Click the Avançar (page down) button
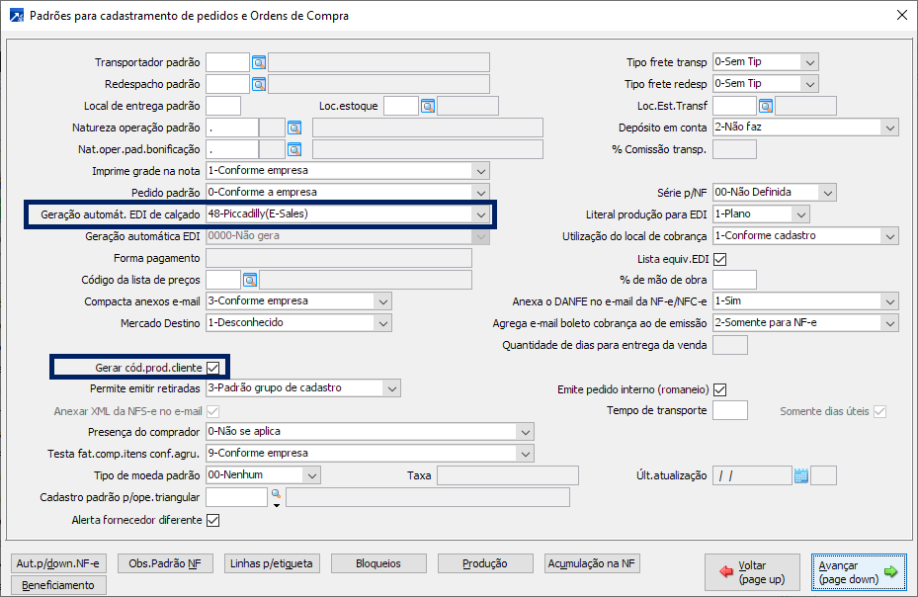This screenshot has width=918, height=597. pyautogui.click(x=858, y=572)
